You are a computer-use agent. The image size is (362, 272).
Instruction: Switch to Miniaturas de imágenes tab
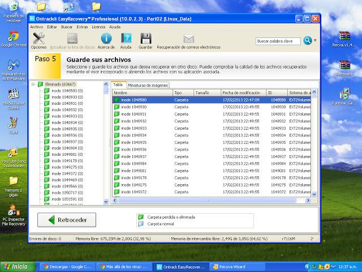[x=147, y=84]
